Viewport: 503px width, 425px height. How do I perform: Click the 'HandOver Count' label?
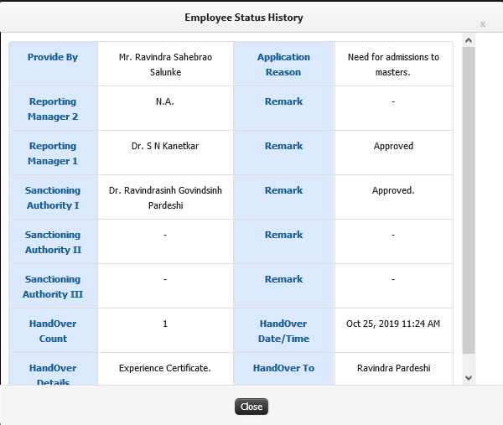pyautogui.click(x=53, y=331)
